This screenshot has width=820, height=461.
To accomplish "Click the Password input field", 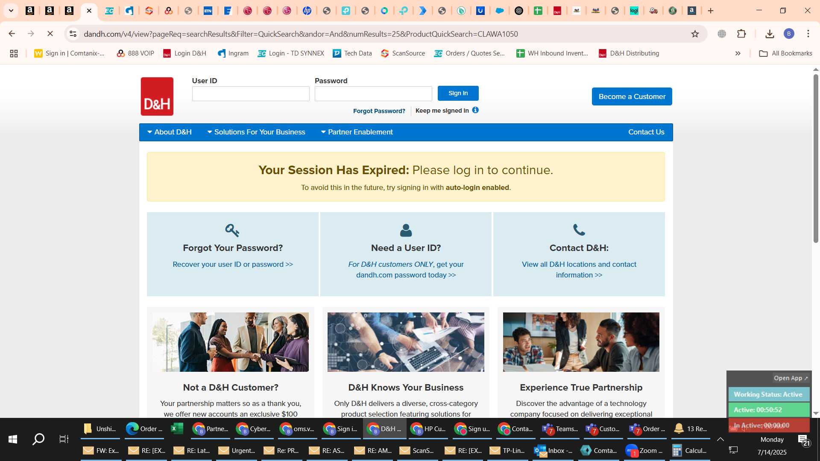I will pos(373,94).
